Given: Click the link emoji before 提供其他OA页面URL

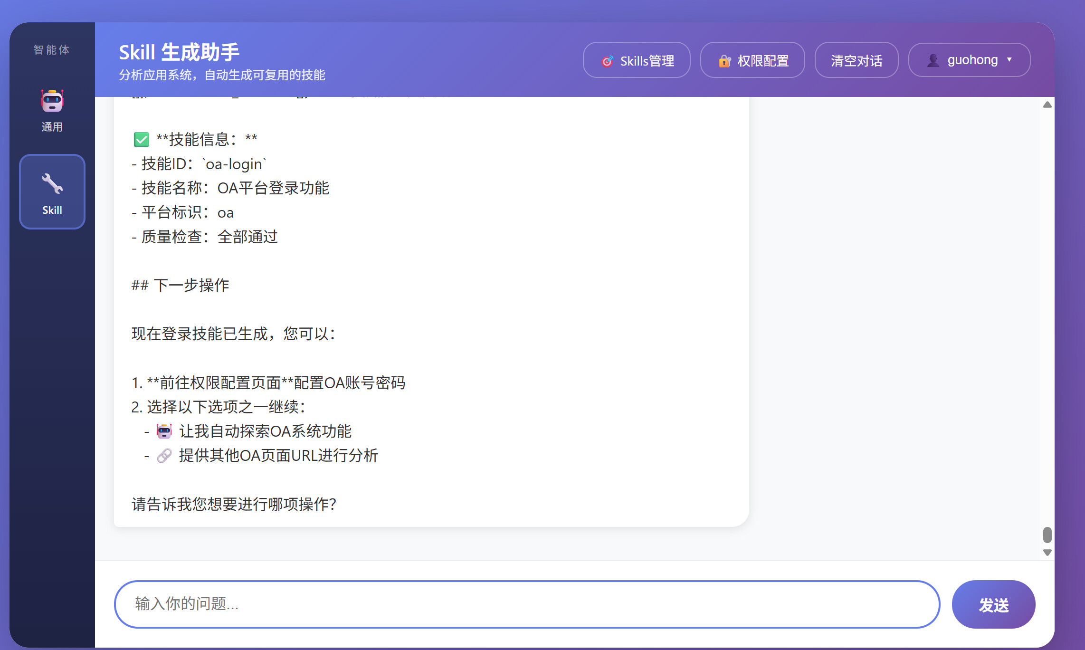Looking at the screenshot, I should [x=164, y=455].
